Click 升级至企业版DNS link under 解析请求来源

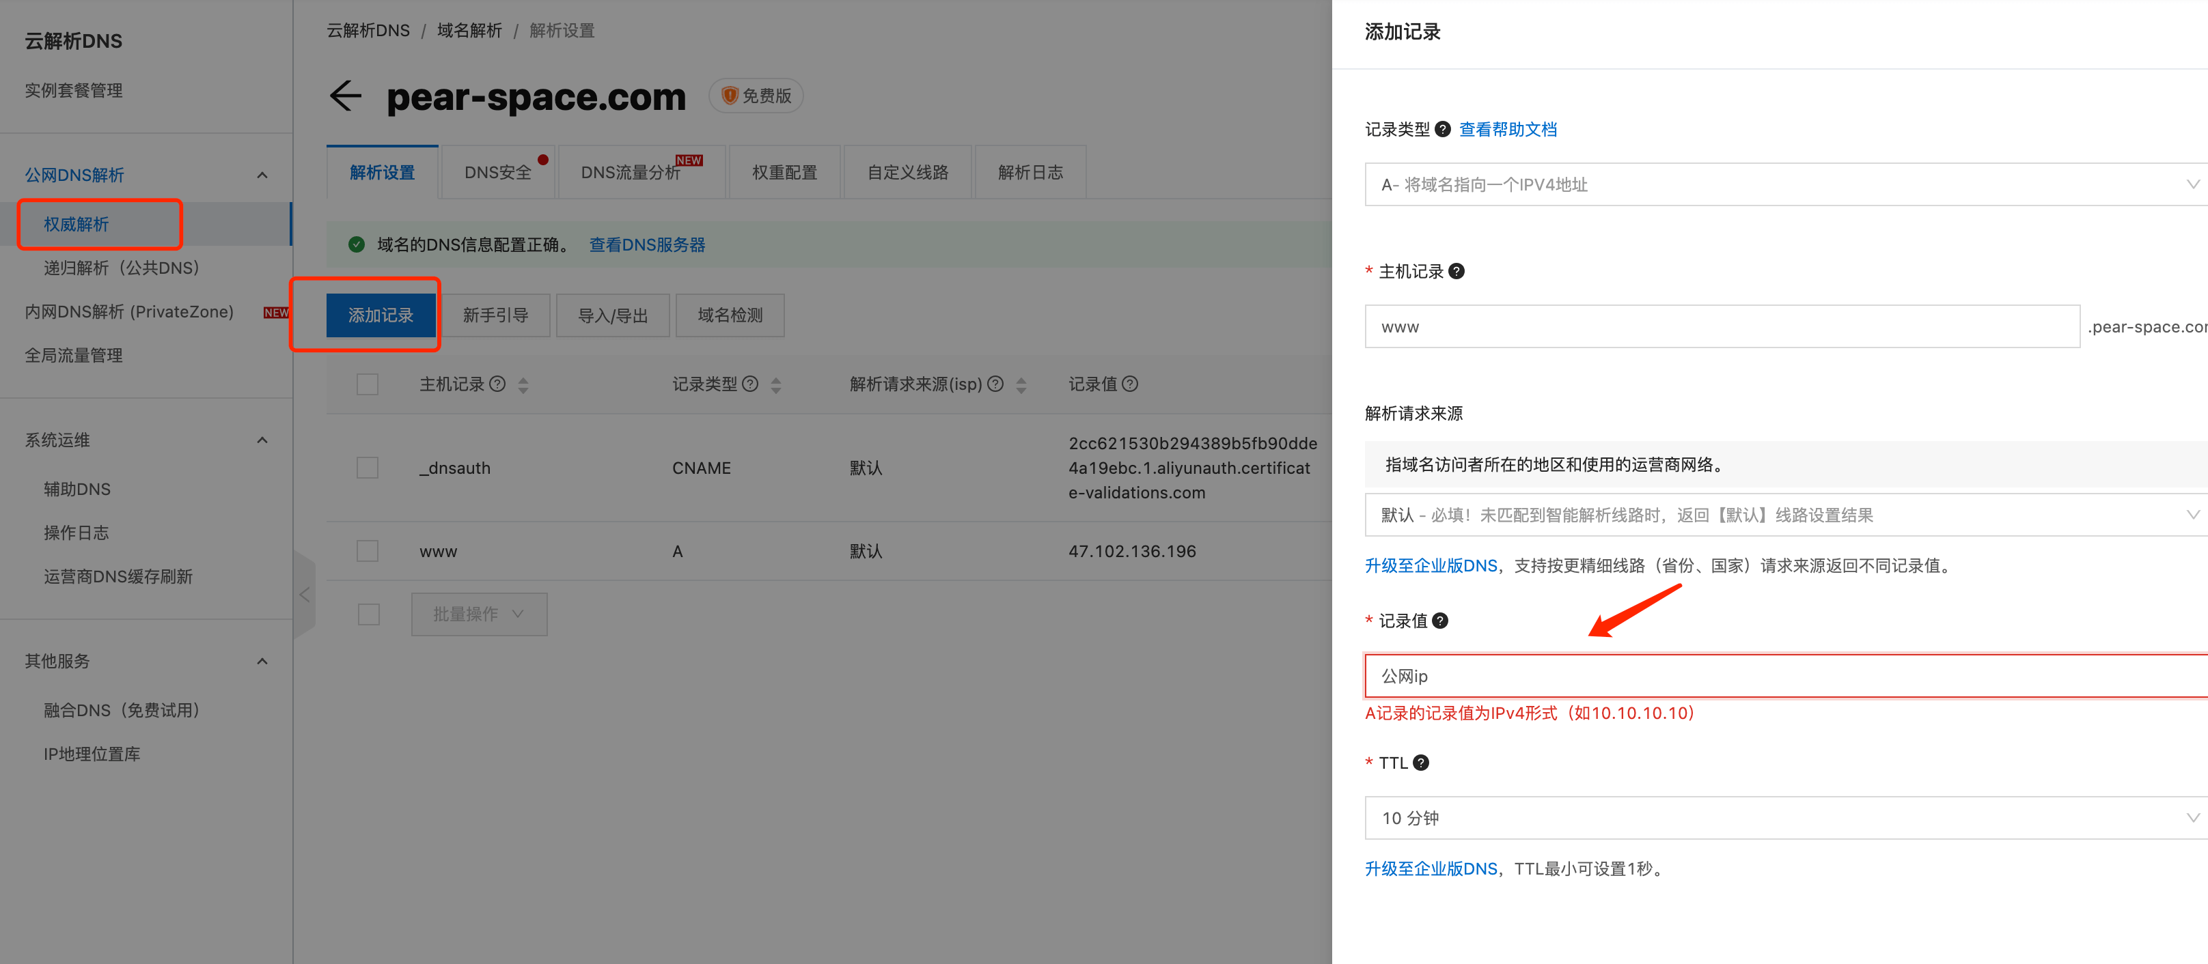point(1431,565)
